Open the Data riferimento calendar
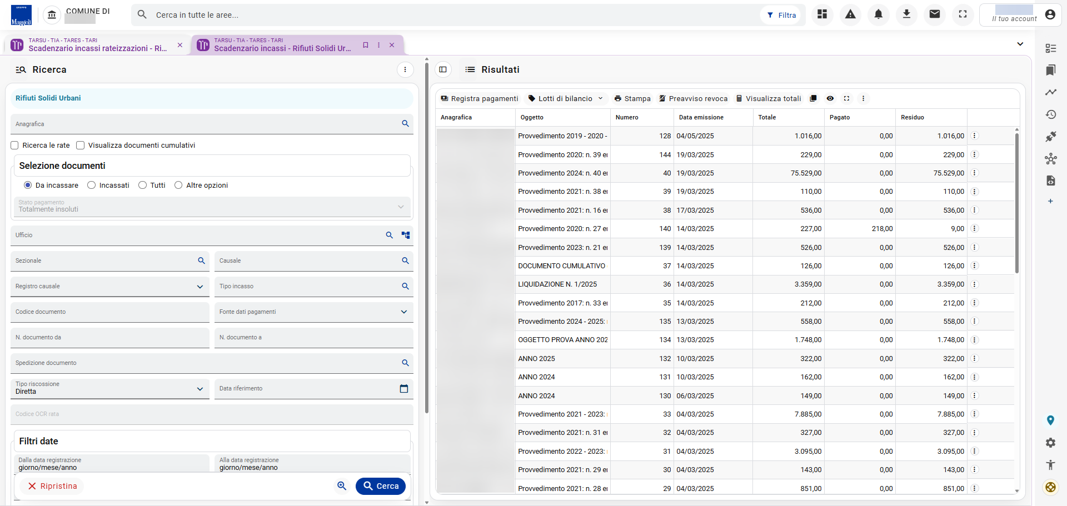The width and height of the screenshot is (1067, 506). click(x=404, y=389)
